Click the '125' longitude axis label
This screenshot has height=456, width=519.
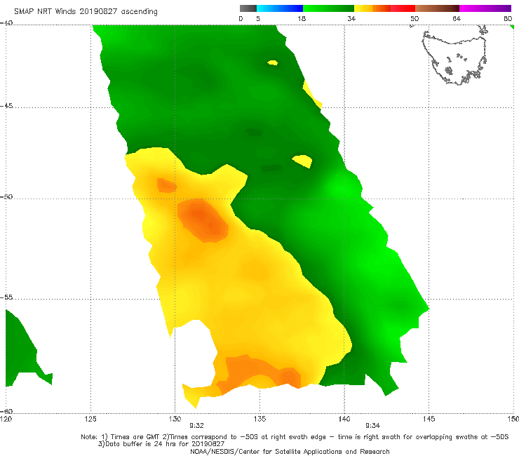pos(90,419)
